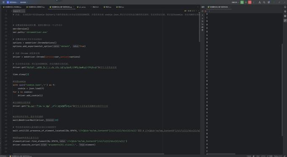Image resolution: width=287 pixels, height=157 pixels.
Task: Jump up the stack trace in Run panel
Action: pyautogui.click(x=203, y=15)
